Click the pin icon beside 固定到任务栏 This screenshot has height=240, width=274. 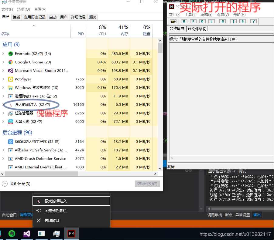pyautogui.click(x=39, y=211)
